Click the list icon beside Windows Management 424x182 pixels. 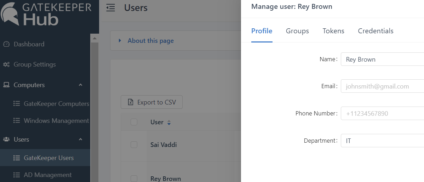[16, 121]
